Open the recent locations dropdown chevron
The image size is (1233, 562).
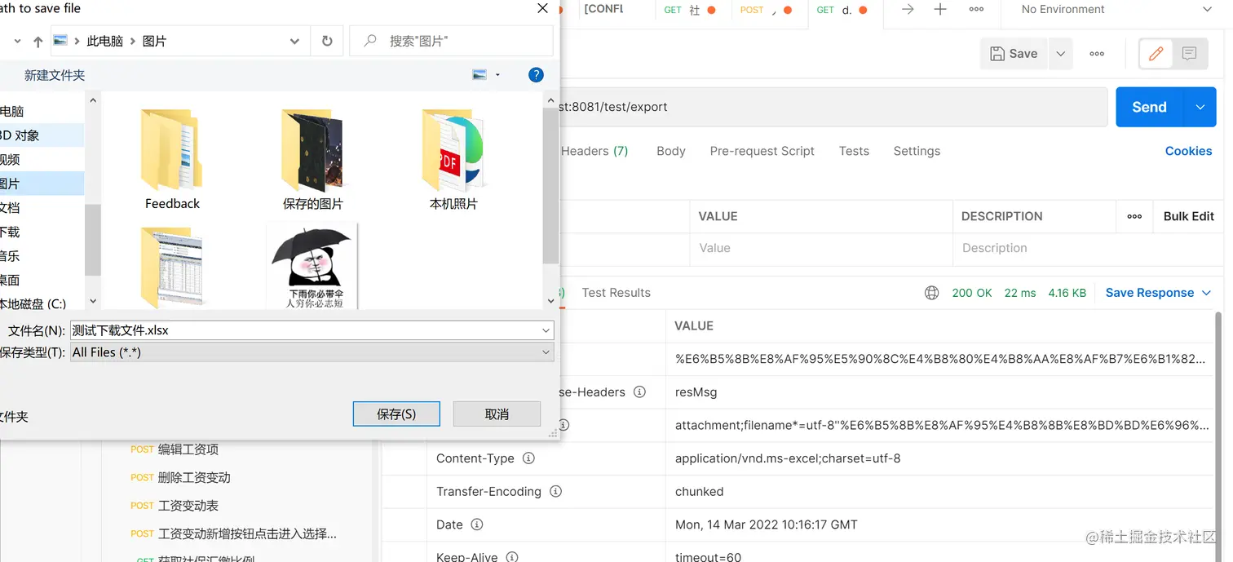point(17,42)
